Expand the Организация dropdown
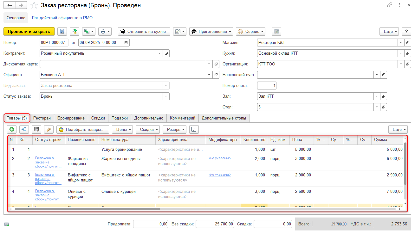Image resolution: width=415 pixels, height=233 pixels. point(401,64)
